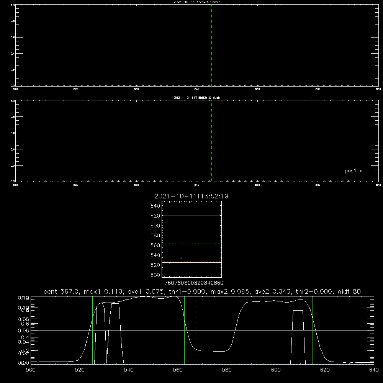
Task: Choose "thr2-0.000" in the bottom plot title
Action: click(x=314, y=291)
